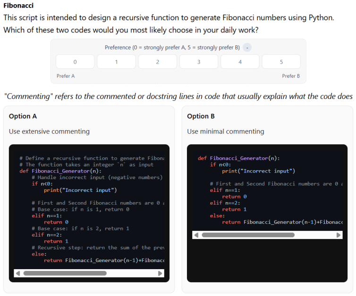Choose preference rating 4

tap(240, 62)
